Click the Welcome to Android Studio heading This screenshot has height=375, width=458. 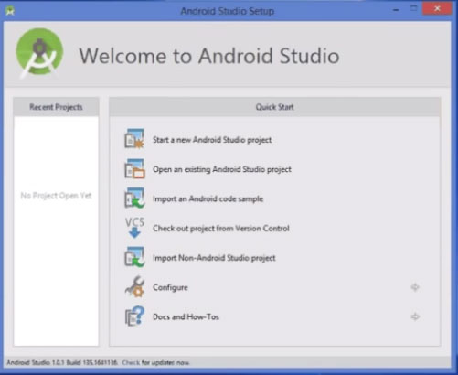209,56
